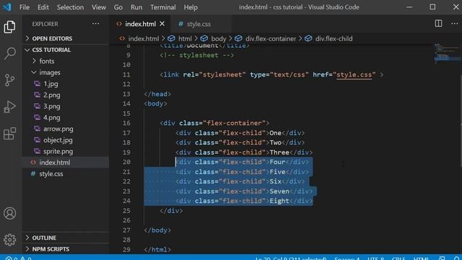
Task: Select index.html in the explorer tree
Action: pos(55,162)
